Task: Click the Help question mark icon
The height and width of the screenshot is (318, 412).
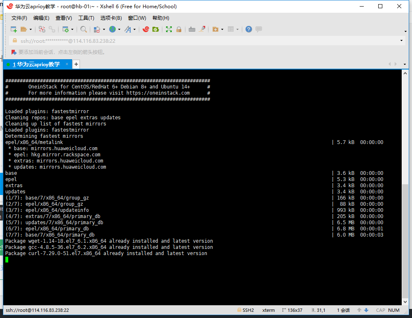Action: click(x=248, y=29)
